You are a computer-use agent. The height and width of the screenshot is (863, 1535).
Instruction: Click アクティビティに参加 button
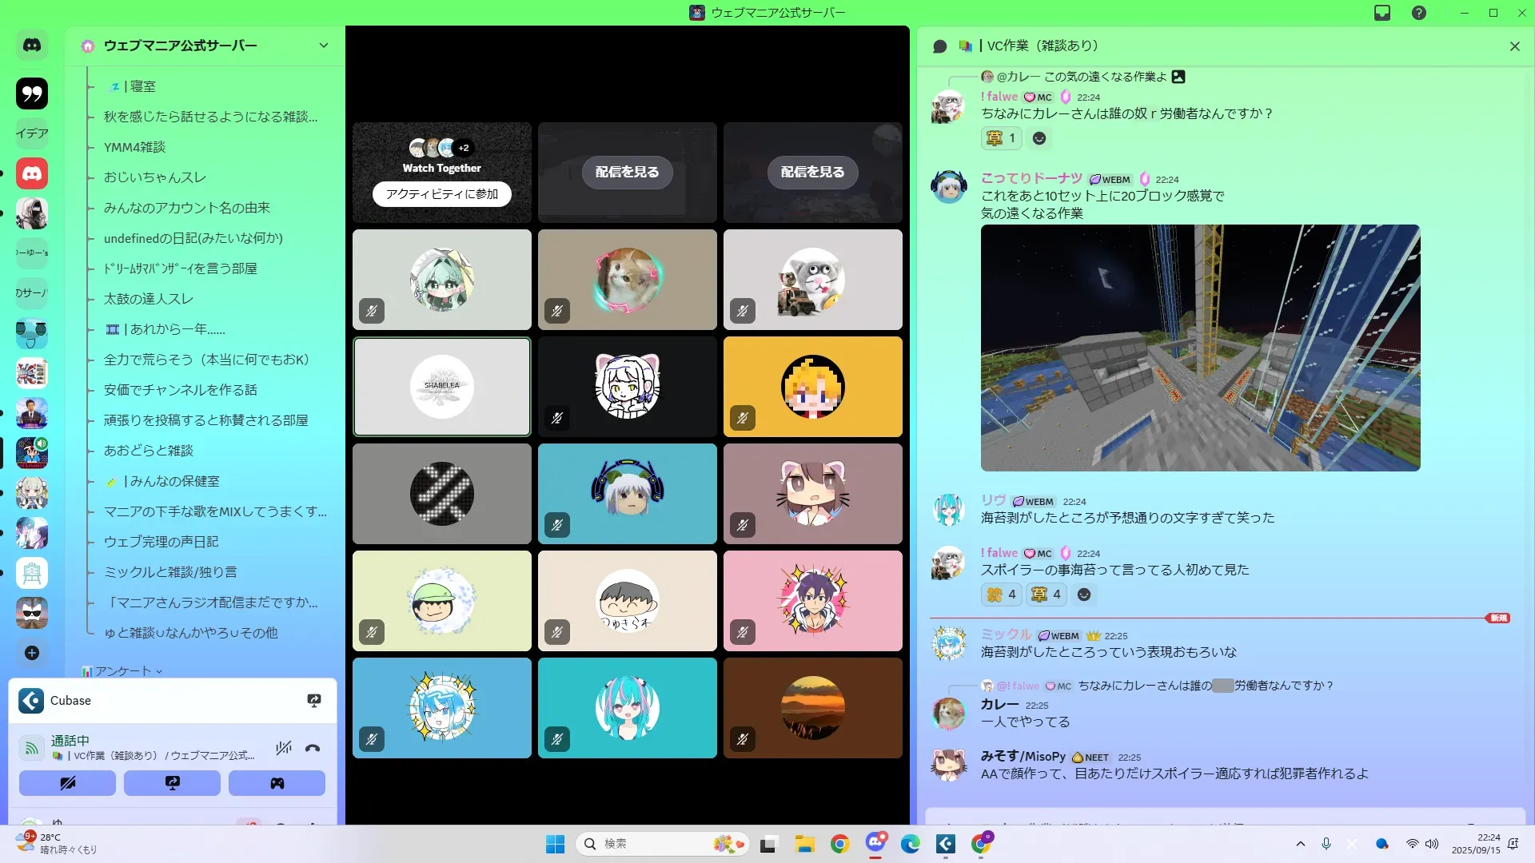click(x=441, y=194)
